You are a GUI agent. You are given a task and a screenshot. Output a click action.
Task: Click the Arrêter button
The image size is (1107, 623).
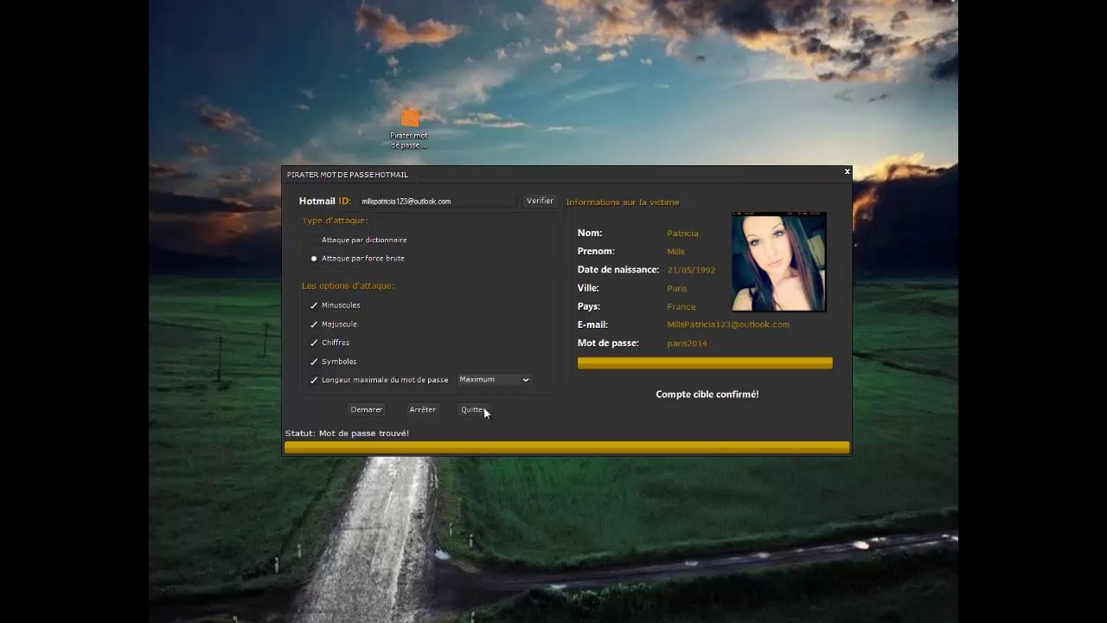click(x=423, y=409)
